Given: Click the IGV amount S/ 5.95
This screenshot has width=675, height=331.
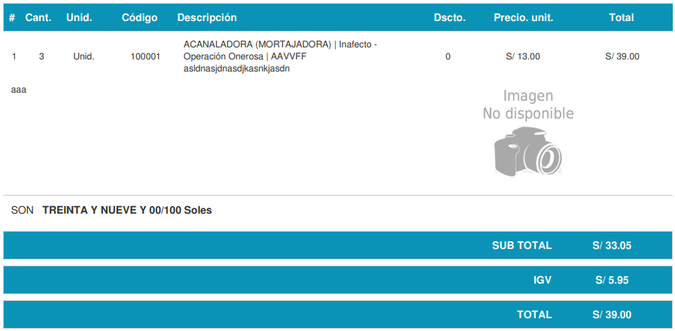Looking at the screenshot, I should 612,280.
